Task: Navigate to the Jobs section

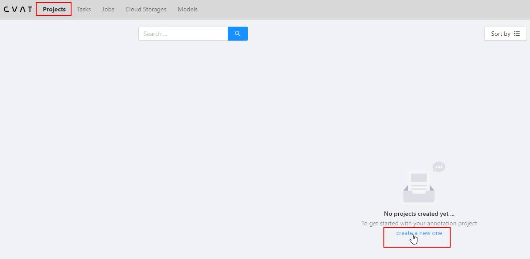Action: pyautogui.click(x=108, y=9)
